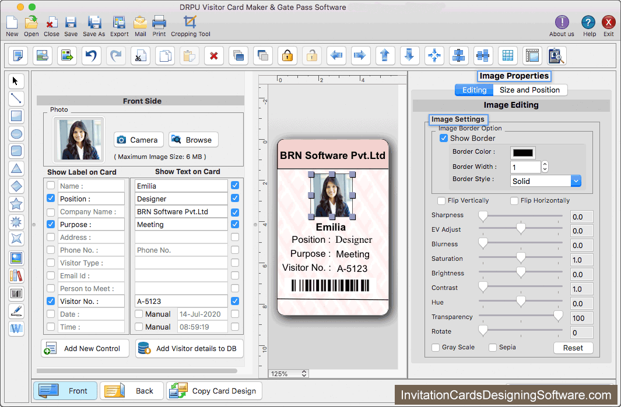Open About us info

(x=562, y=22)
